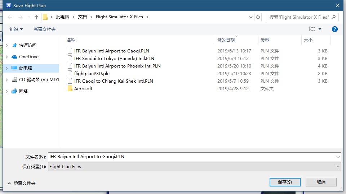Expand breadcrumb chevron after 此电脑
The height and width of the screenshot is (194, 346).
74,17
